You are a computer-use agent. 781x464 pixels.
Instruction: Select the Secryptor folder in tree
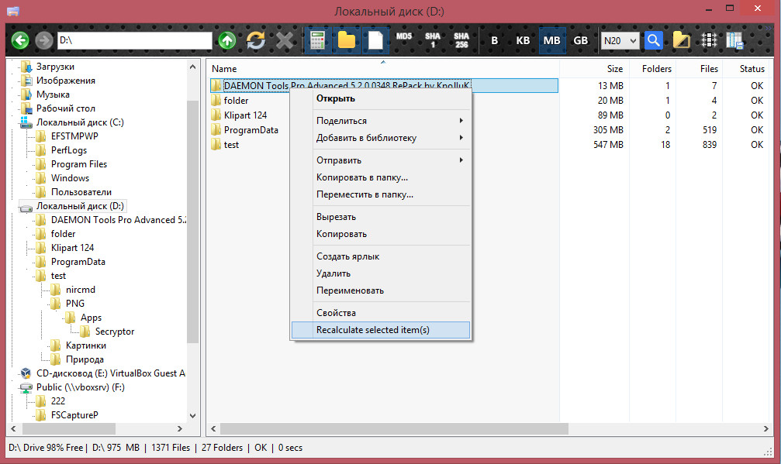coord(115,332)
